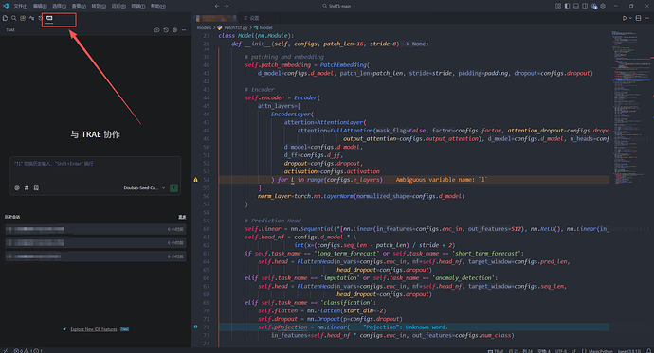Click the line and column status indicator
654x353 pixels.
521,350
